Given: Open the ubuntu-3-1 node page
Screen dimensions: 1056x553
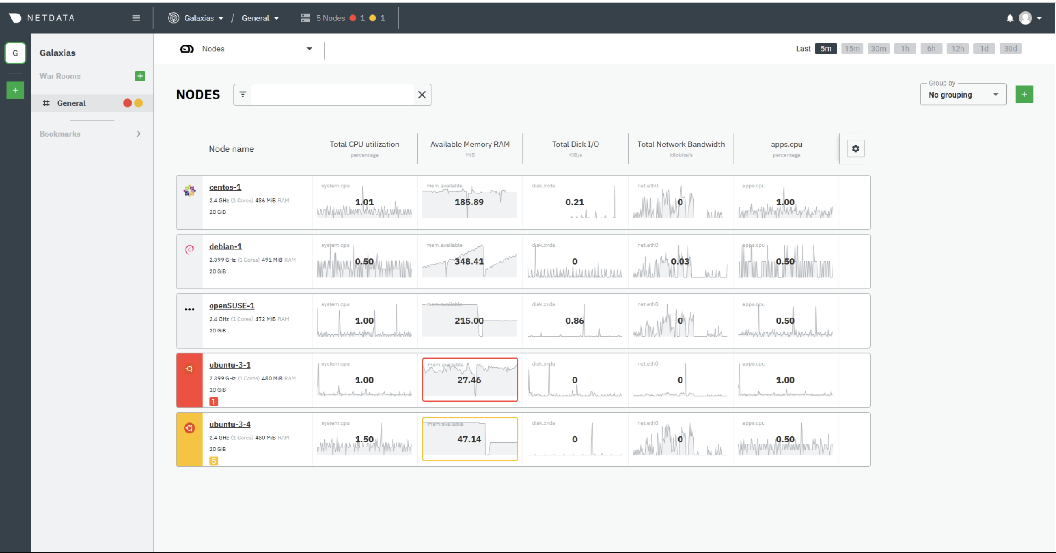Looking at the screenshot, I should point(230,365).
